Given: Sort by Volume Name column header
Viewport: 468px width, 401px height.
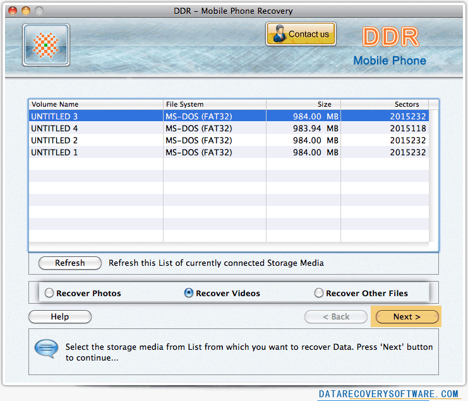Looking at the screenshot, I should [x=95, y=104].
